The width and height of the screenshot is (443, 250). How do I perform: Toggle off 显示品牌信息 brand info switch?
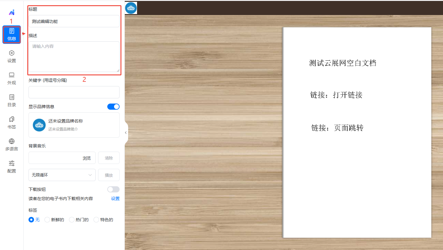point(113,107)
